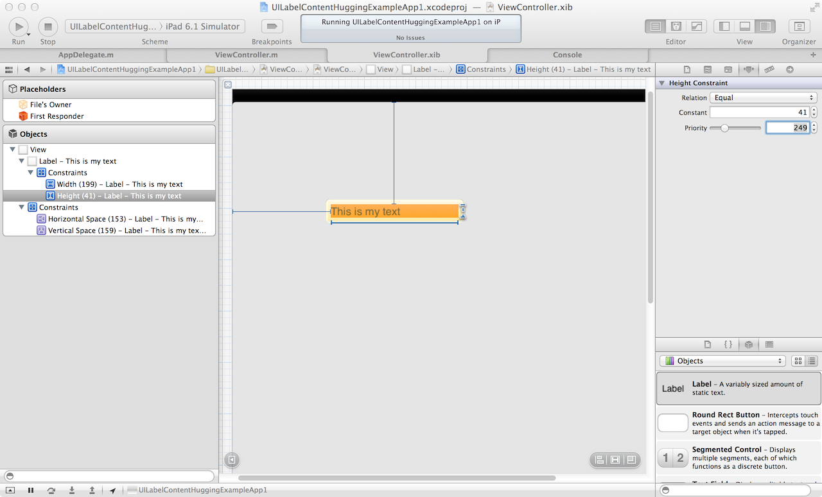The height and width of the screenshot is (497, 822).
Task: Click the Run button in toolbar
Action: (x=19, y=27)
